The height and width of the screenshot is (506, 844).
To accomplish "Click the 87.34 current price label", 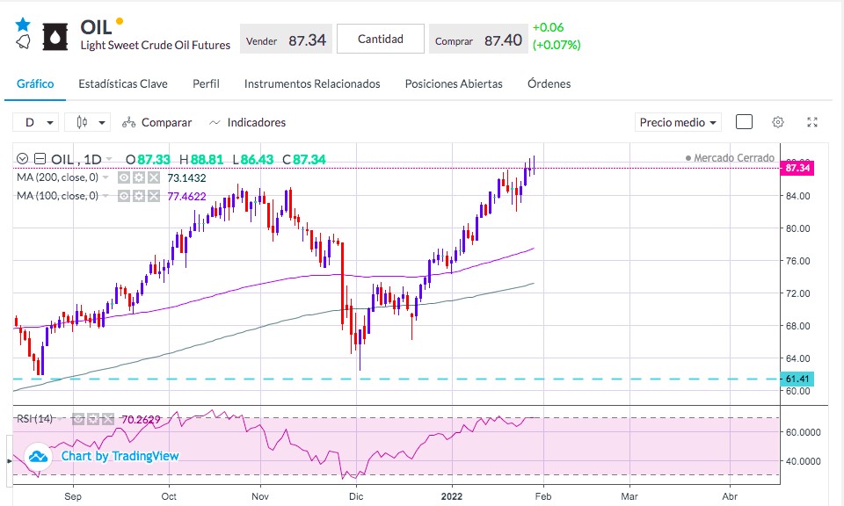I will pos(797,168).
